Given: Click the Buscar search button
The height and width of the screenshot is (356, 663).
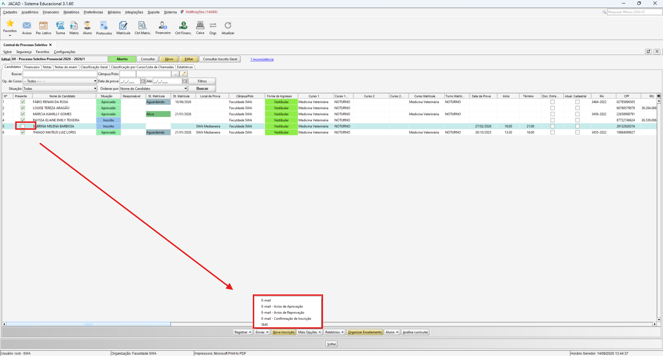Looking at the screenshot, I should [x=202, y=89].
